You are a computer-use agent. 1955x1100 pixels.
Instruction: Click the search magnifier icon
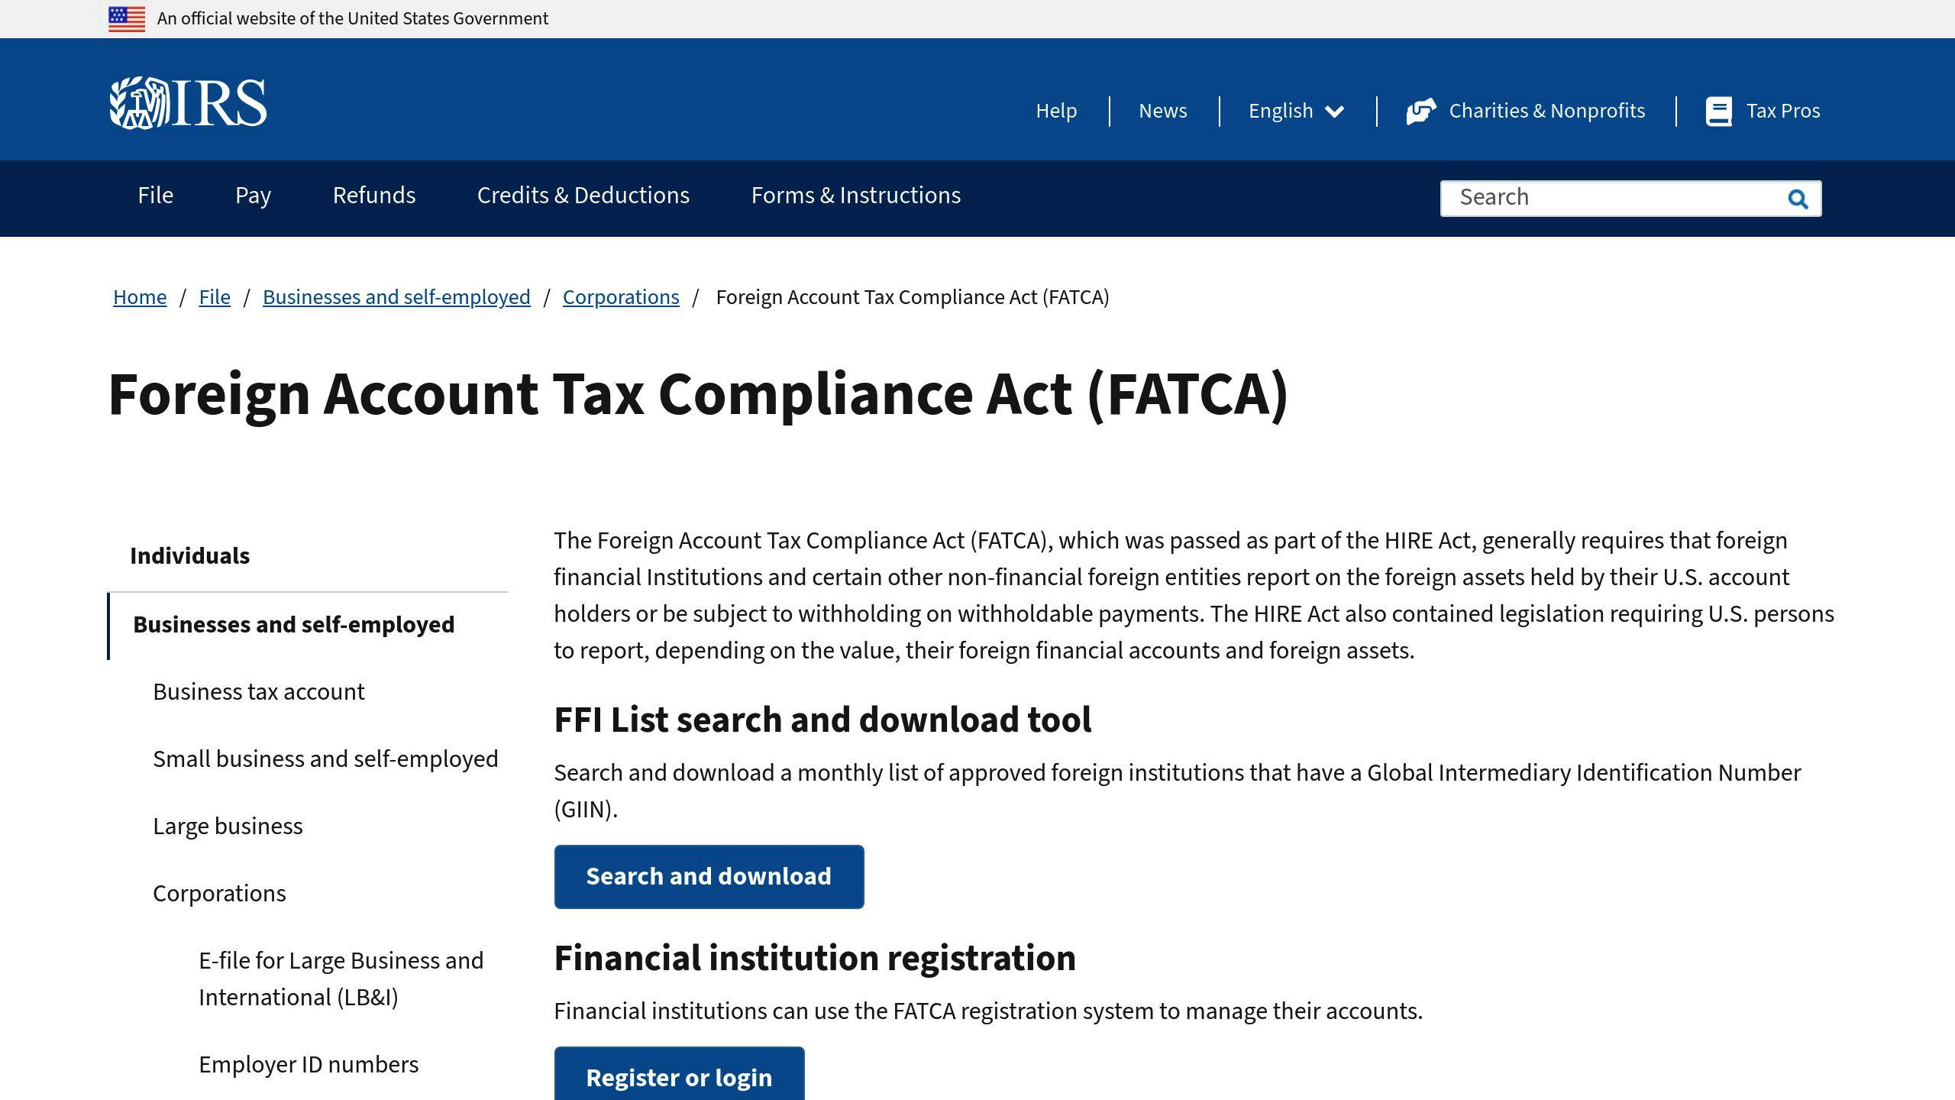[x=1798, y=199]
